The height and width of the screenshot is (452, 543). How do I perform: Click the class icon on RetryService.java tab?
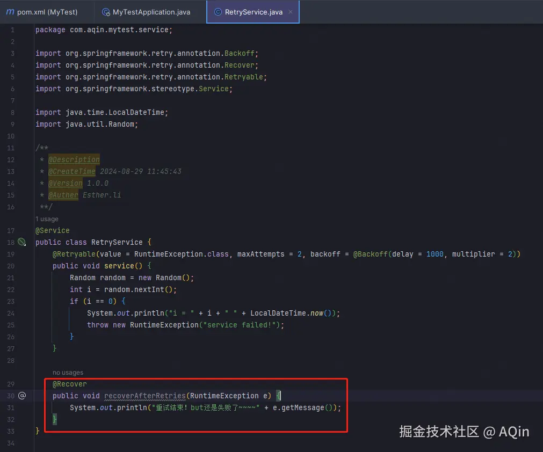click(218, 12)
